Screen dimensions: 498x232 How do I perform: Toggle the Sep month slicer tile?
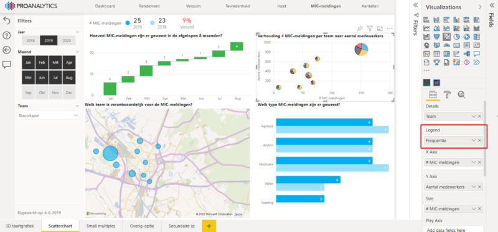[x=29, y=92]
